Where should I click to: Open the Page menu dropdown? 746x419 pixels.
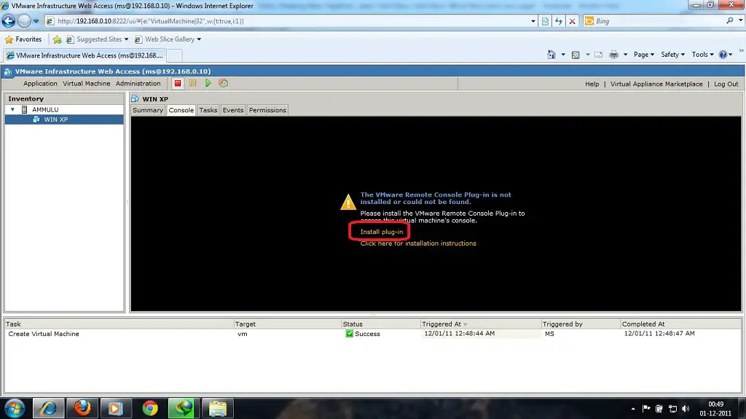point(644,55)
